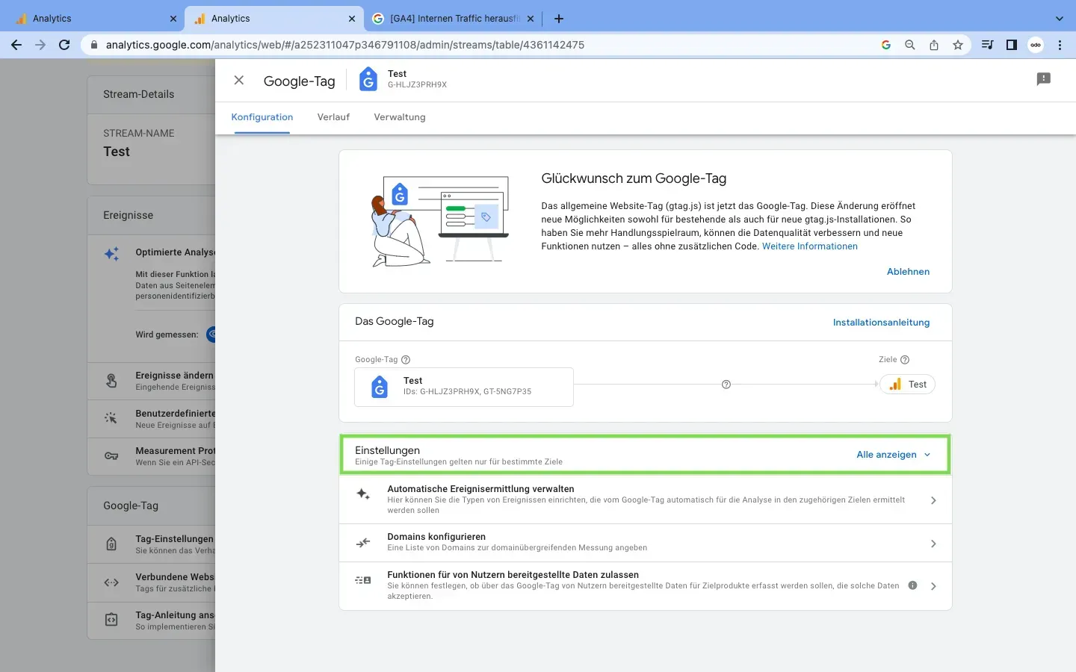Image resolution: width=1076 pixels, height=672 pixels.
Task: Switch to the GA4 Internen Traffic browser tab
Action: click(454, 19)
